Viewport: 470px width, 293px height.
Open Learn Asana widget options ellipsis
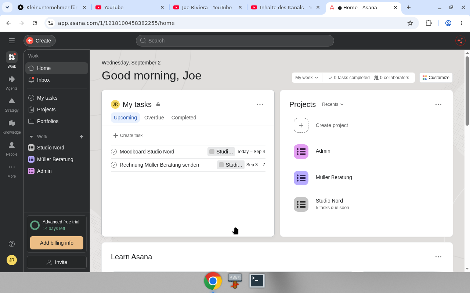[x=438, y=257]
